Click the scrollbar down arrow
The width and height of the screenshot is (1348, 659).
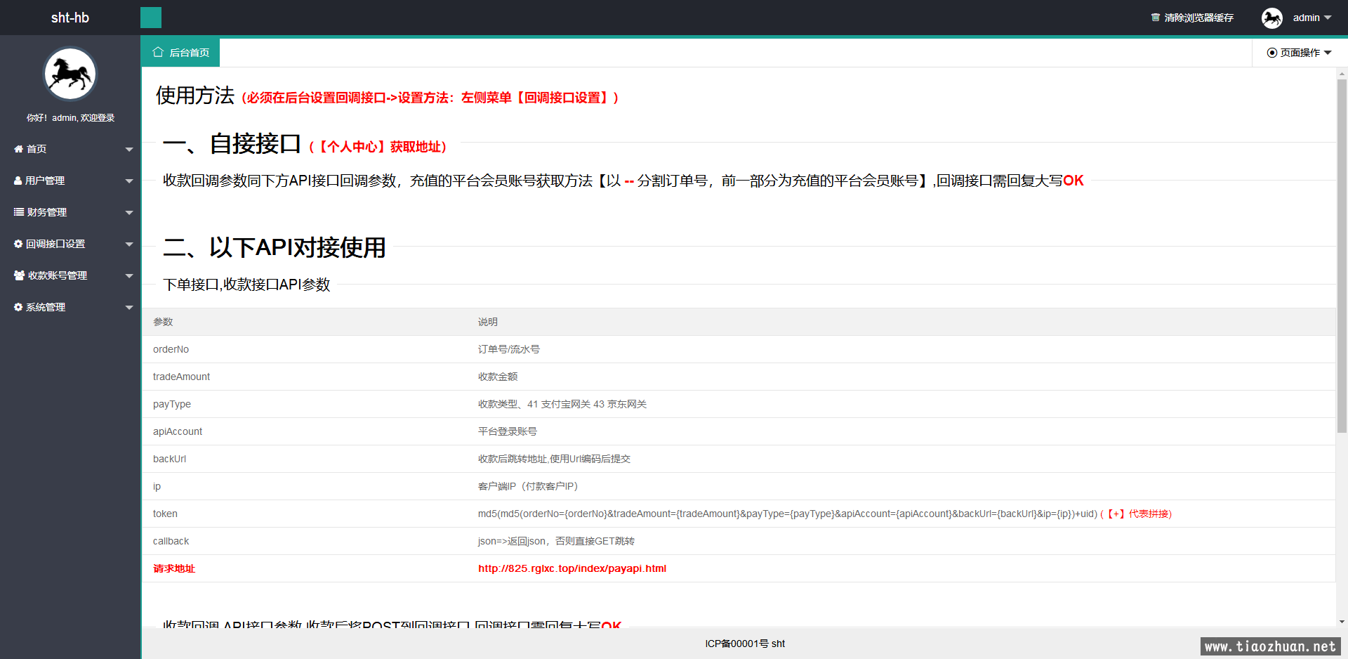1342,622
